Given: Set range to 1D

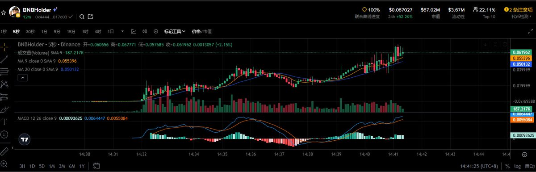Looking at the screenshot, I should coord(32,166).
